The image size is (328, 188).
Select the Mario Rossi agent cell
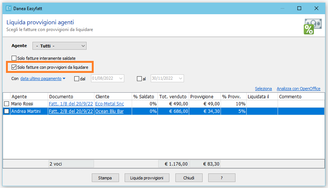tap(29, 104)
